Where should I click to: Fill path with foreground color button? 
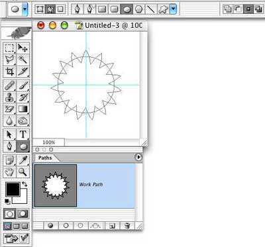pyautogui.click(x=51, y=226)
